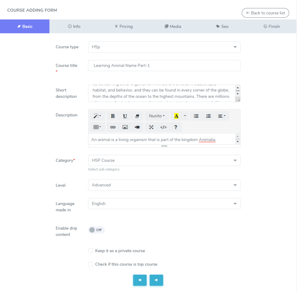This screenshot has width=297, height=293.
Task: Check Keep it as a private course
Action: coord(91,251)
